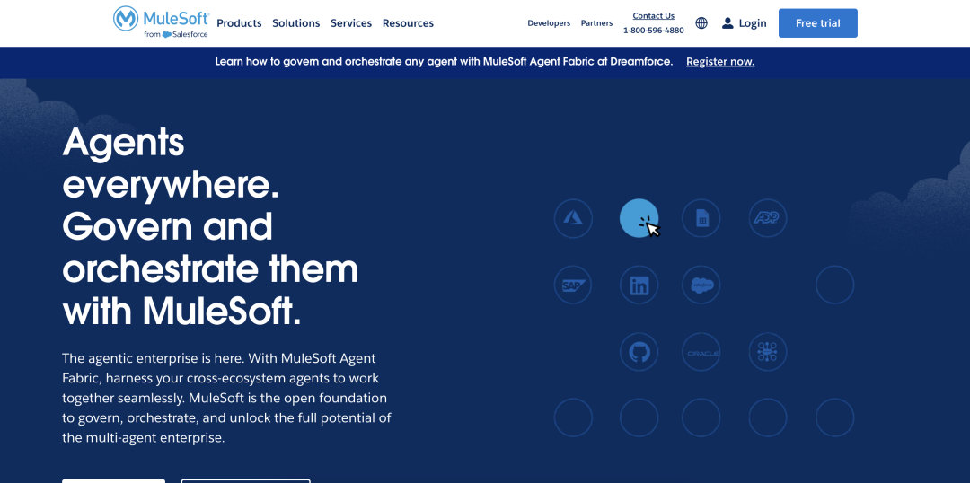Go to the Partners link
970x483 pixels.
point(596,23)
